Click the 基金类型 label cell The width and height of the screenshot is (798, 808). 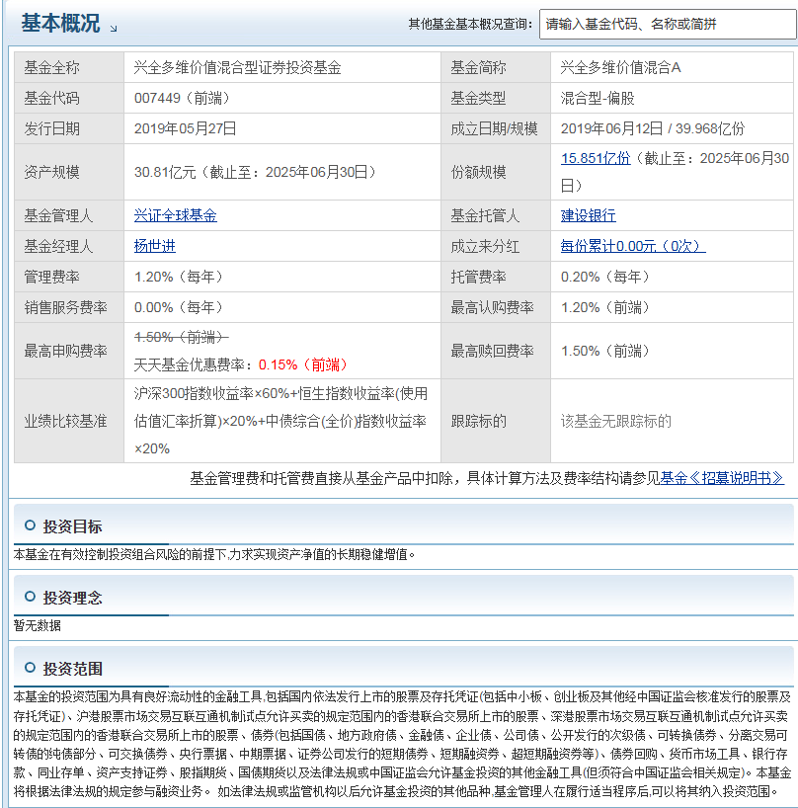pyautogui.click(x=496, y=98)
